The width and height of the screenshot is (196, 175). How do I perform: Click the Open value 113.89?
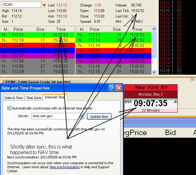point(99,11)
